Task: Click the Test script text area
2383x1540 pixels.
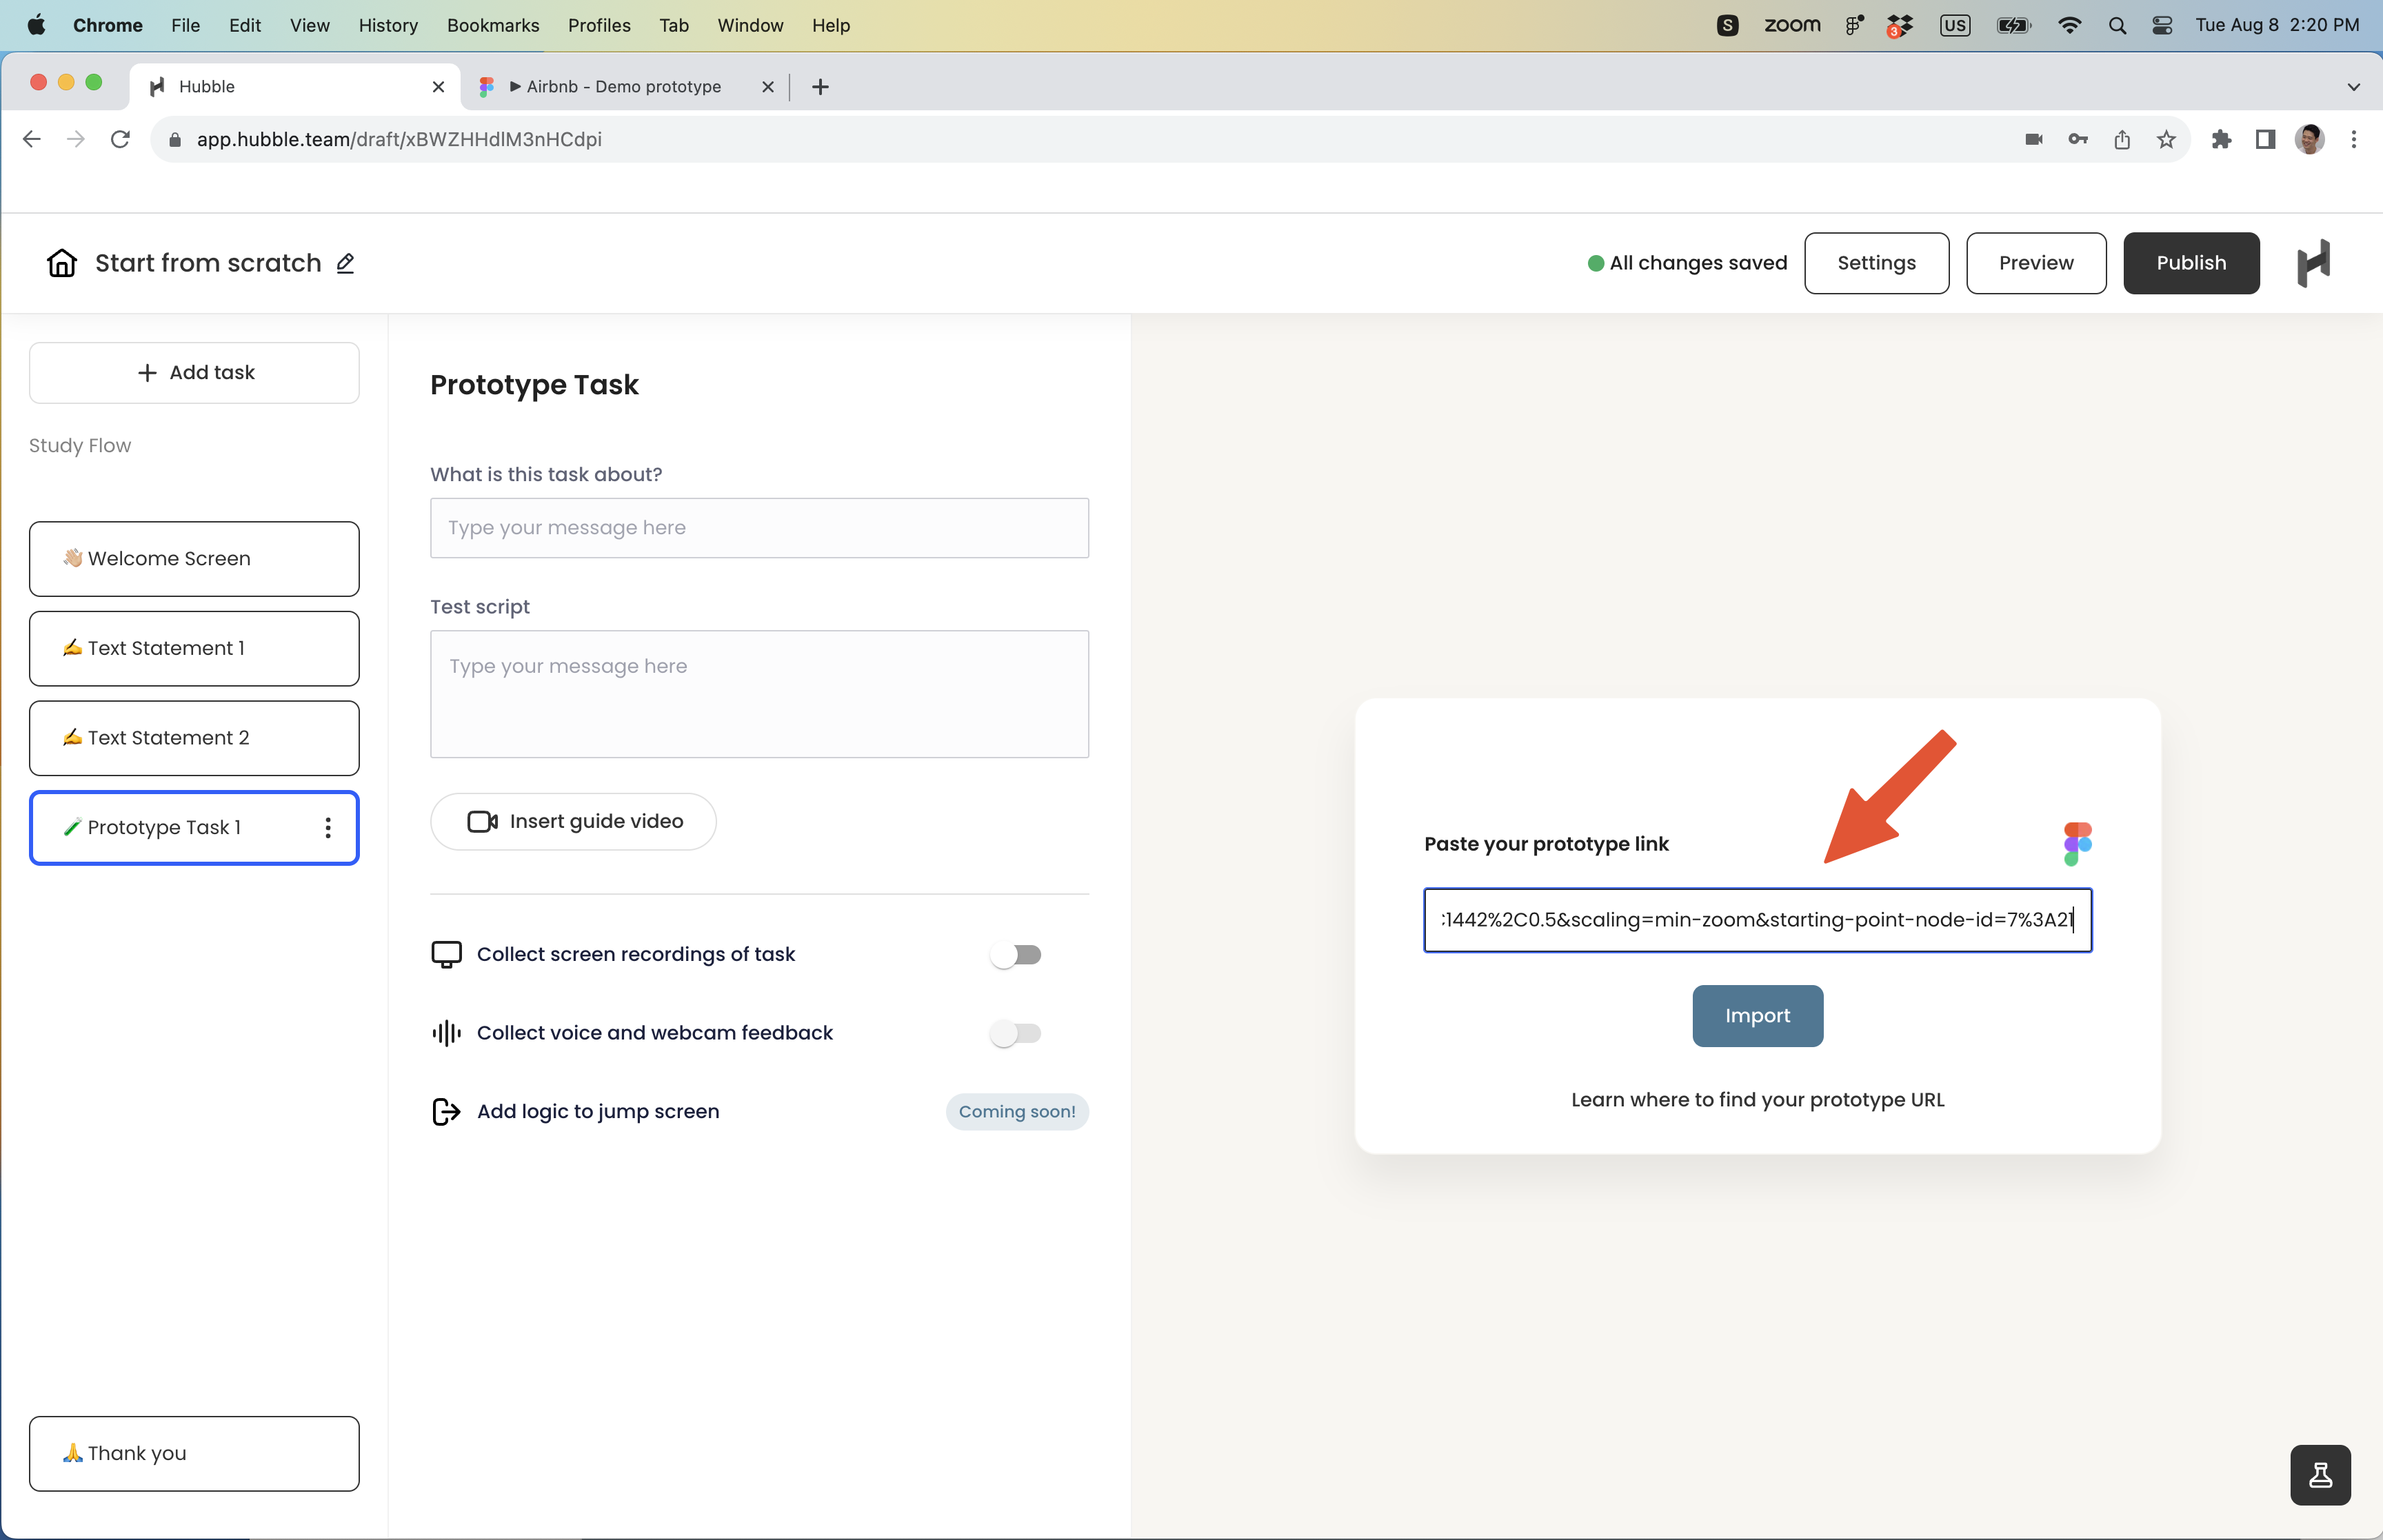Action: point(759,694)
